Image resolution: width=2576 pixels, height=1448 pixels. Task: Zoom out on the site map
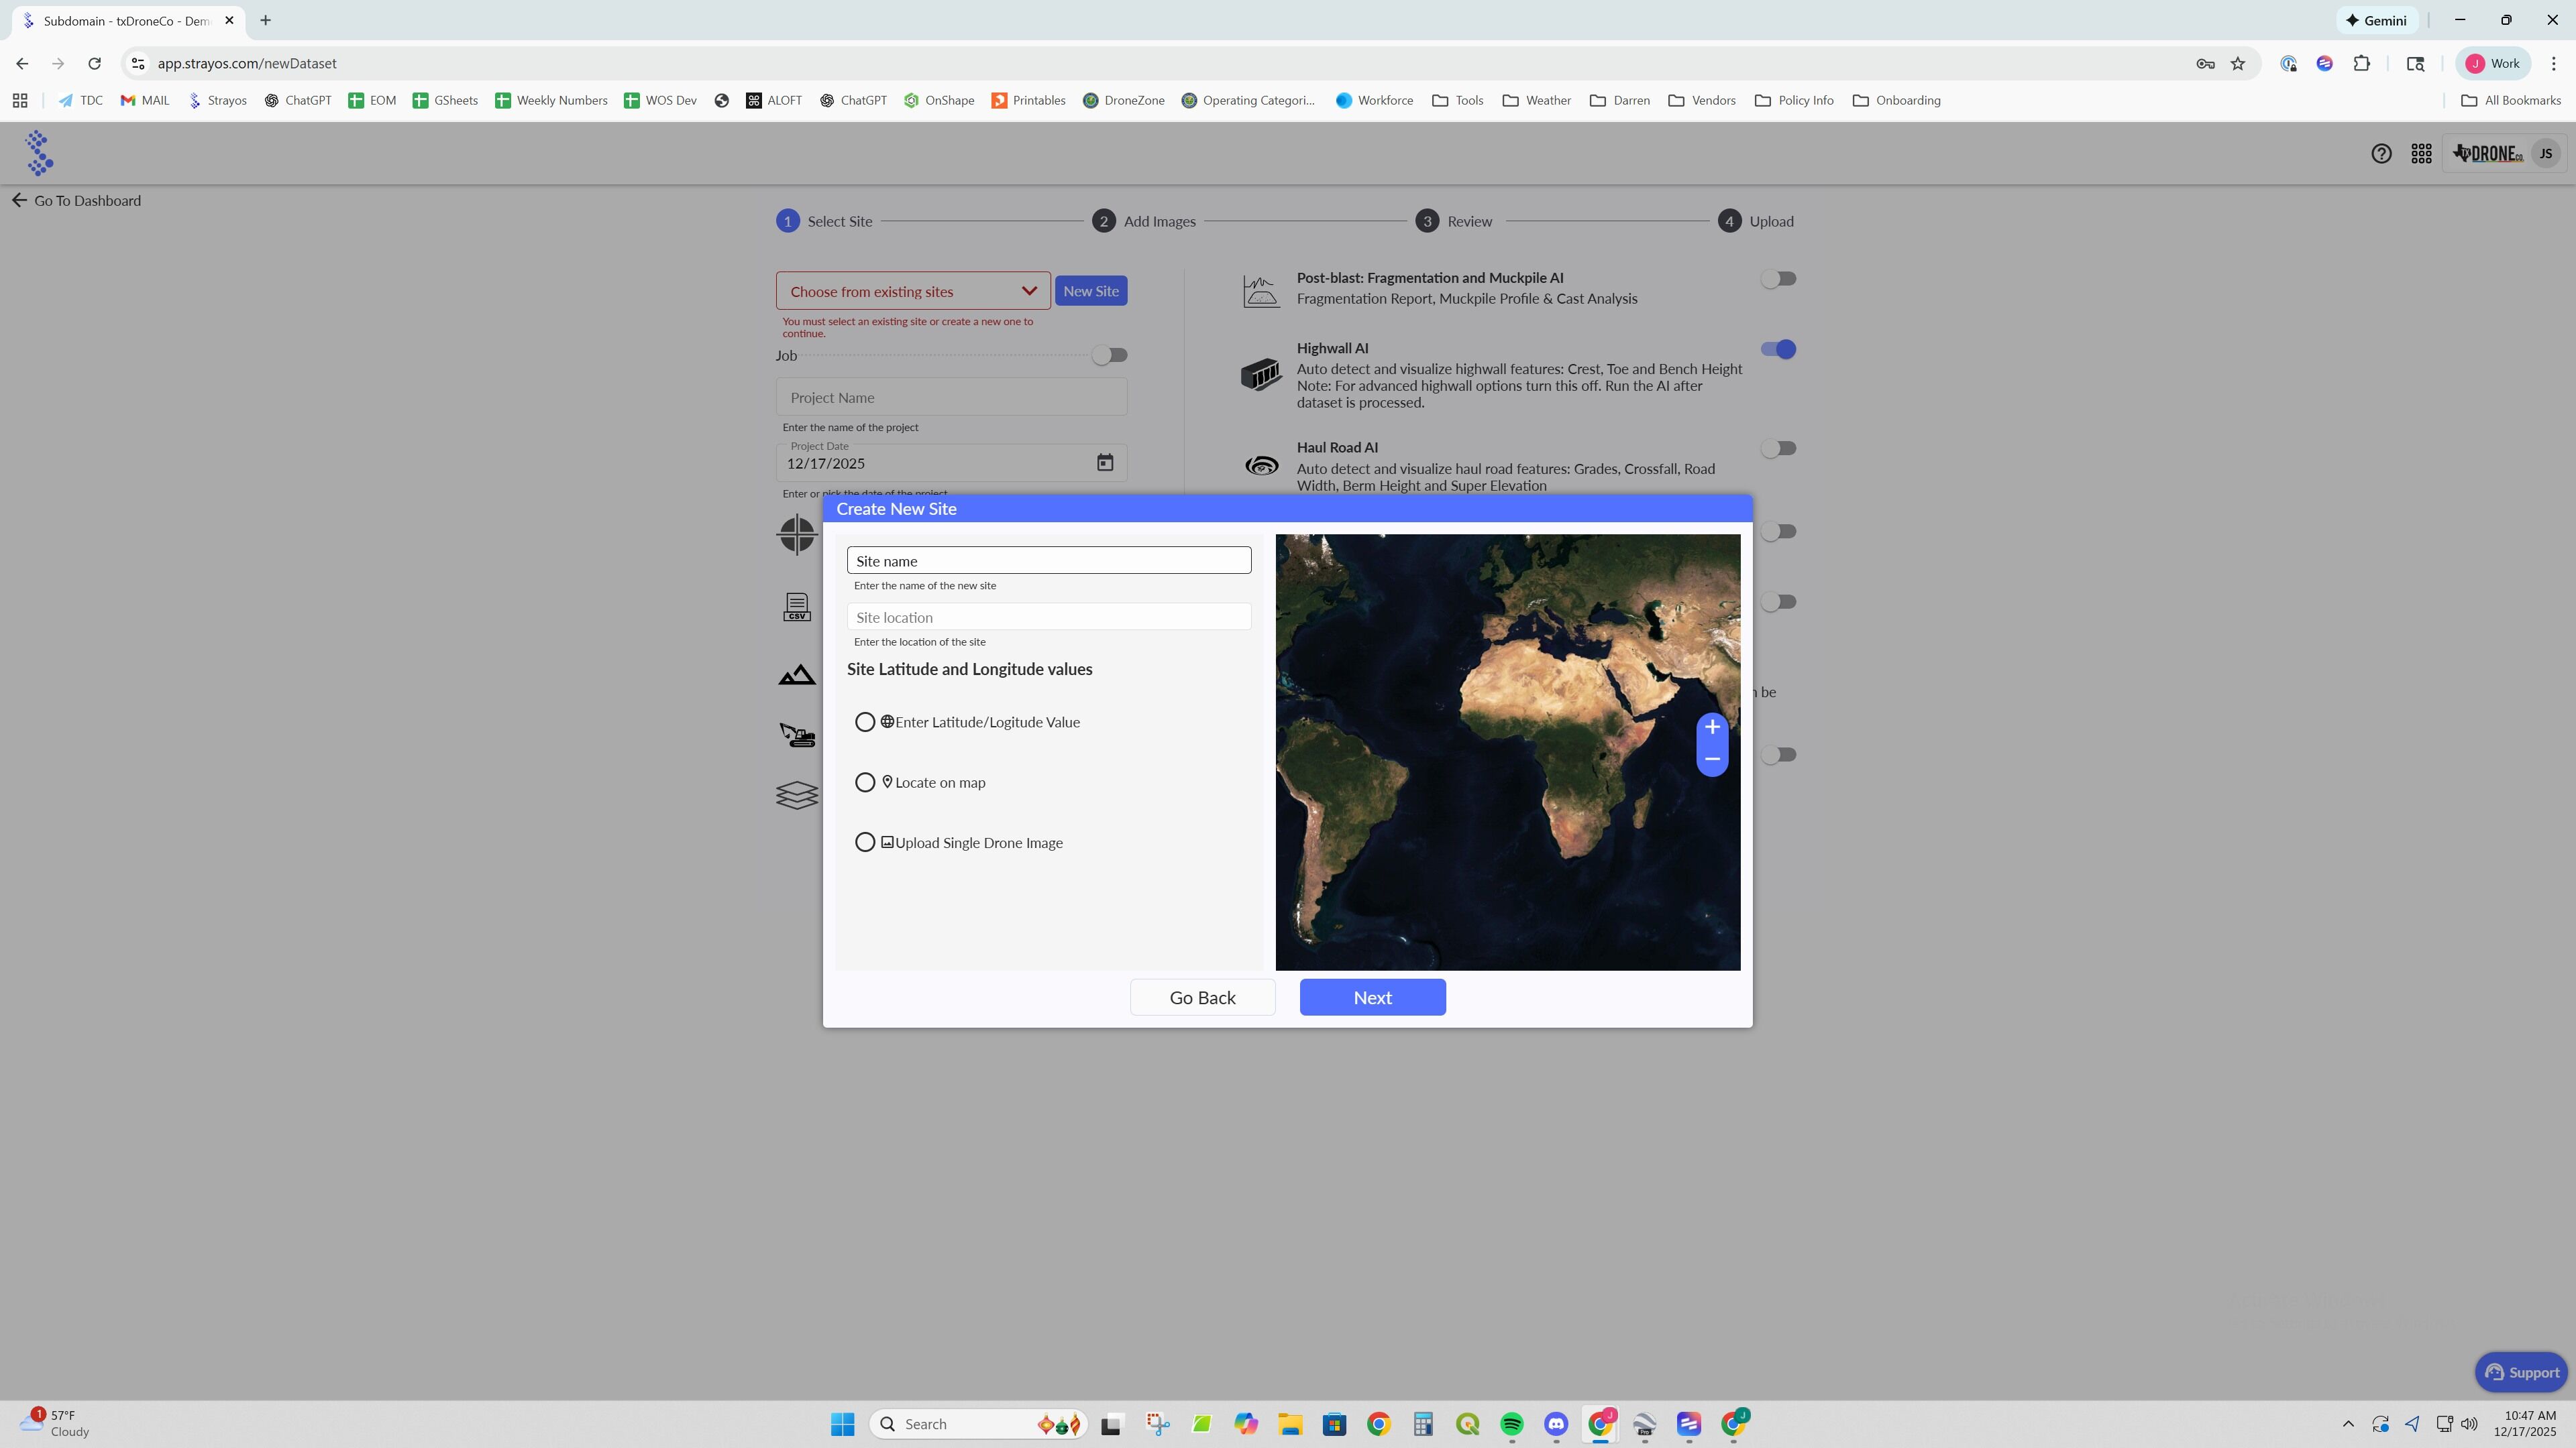pyautogui.click(x=1712, y=760)
